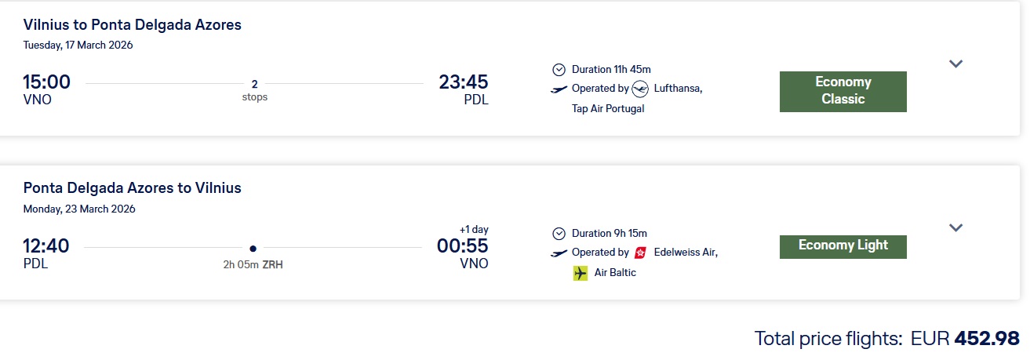Viewport: 1030px width, 360px height.
Task: Click the 23:45 PDL arrival time
Action: tap(464, 82)
